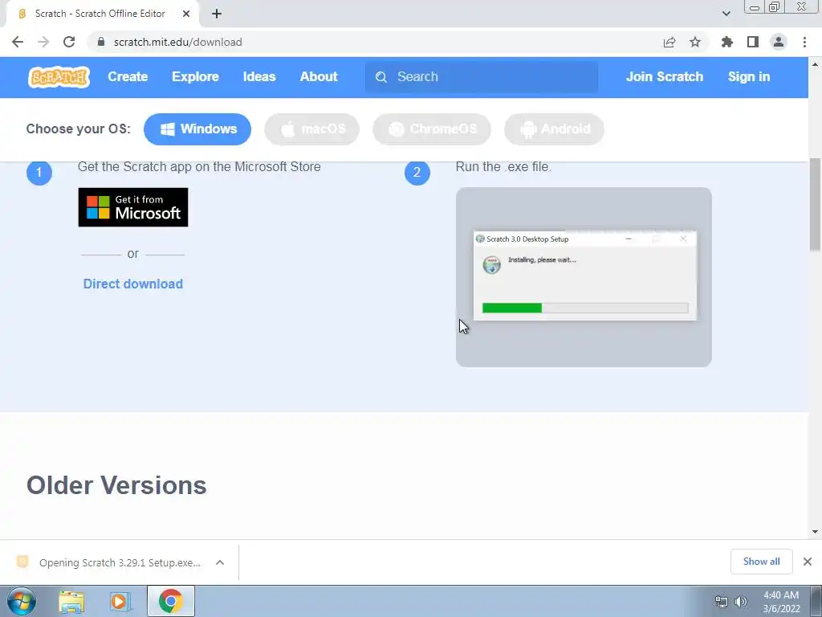Image resolution: width=822 pixels, height=617 pixels.
Task: Share this page using share icon
Action: pyautogui.click(x=669, y=42)
